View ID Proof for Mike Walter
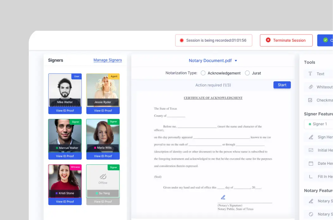This screenshot has height=220, width=333. [65, 111]
